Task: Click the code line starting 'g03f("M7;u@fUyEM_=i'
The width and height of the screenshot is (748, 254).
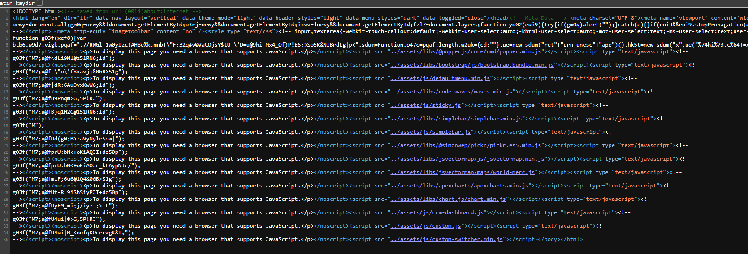Action: click(x=65, y=206)
